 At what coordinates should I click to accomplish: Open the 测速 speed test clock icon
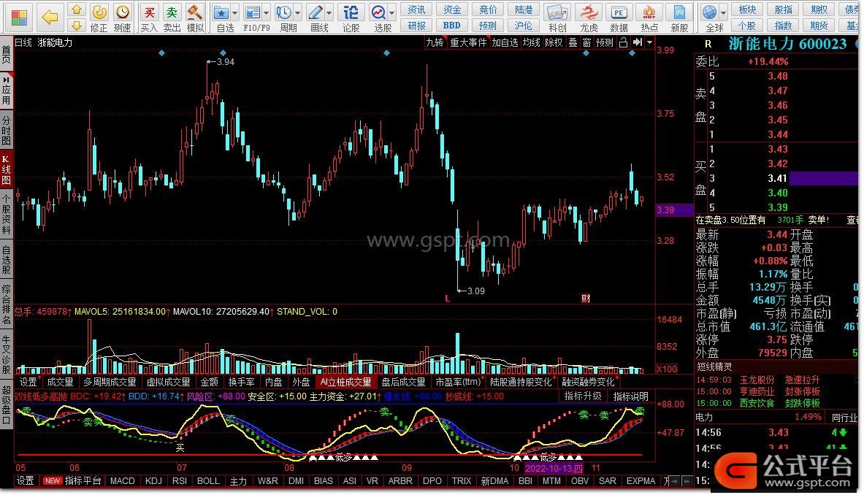click(x=122, y=17)
